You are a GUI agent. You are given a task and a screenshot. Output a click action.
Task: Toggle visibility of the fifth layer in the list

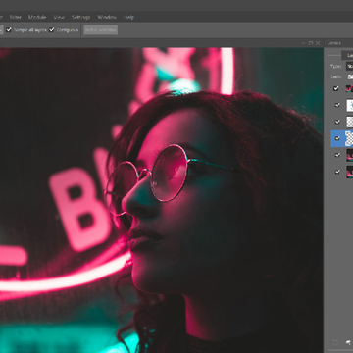pyautogui.click(x=337, y=155)
